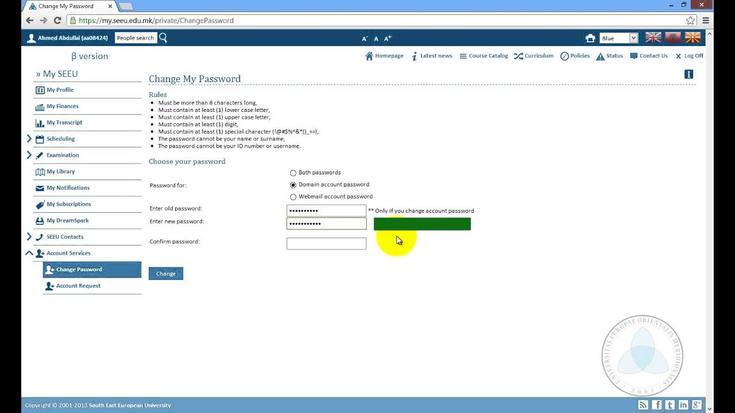Open Course Catalog in top navigation

point(483,56)
